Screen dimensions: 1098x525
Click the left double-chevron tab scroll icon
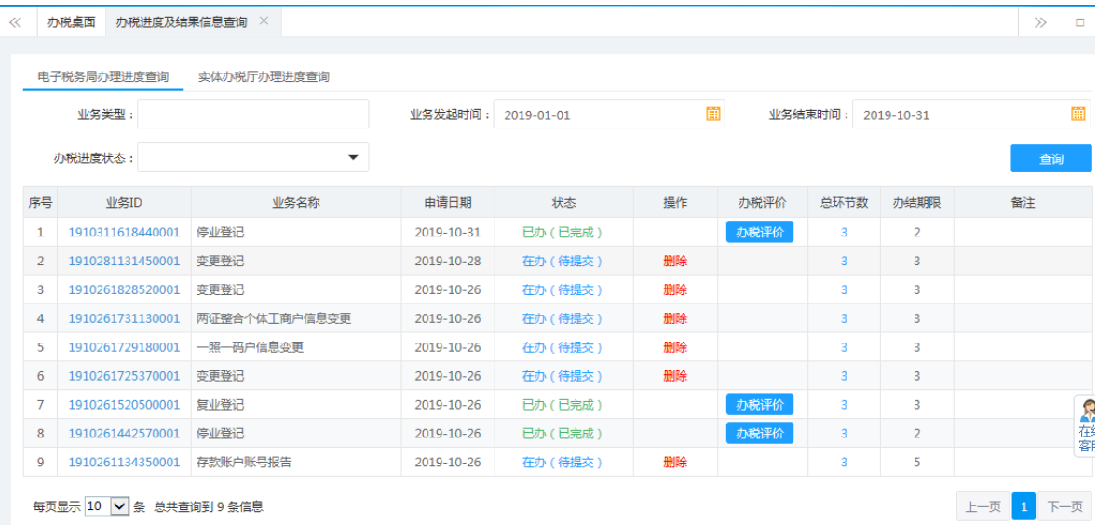tap(16, 22)
